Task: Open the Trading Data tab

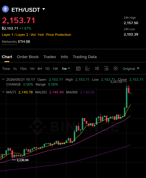Action: [x=85, y=57]
